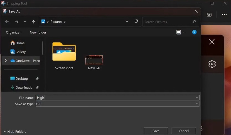231x135 pixels.
Task: Open the settings gear in Snipping Tool
Action: click(x=212, y=64)
